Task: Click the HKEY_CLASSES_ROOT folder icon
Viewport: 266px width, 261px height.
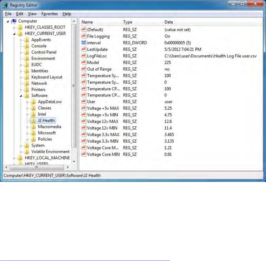Action: tap(20, 27)
